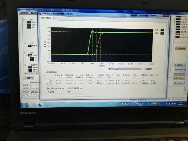Select the green waveform icon in left tree
188x141 pixels.
tap(29, 22)
